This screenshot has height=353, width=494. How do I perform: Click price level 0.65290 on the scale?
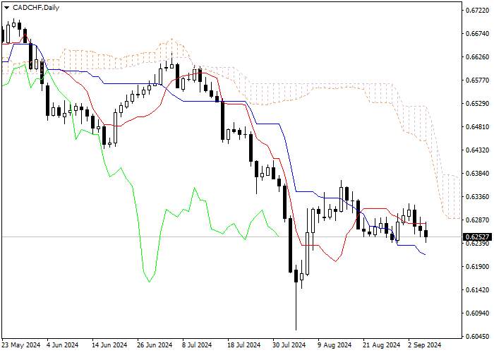478,104
